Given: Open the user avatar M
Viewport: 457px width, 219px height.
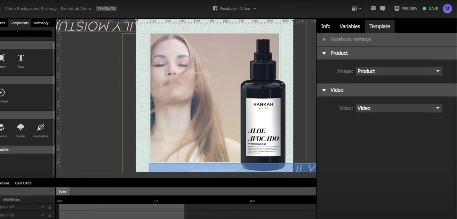Looking at the screenshot, I should click(447, 9).
